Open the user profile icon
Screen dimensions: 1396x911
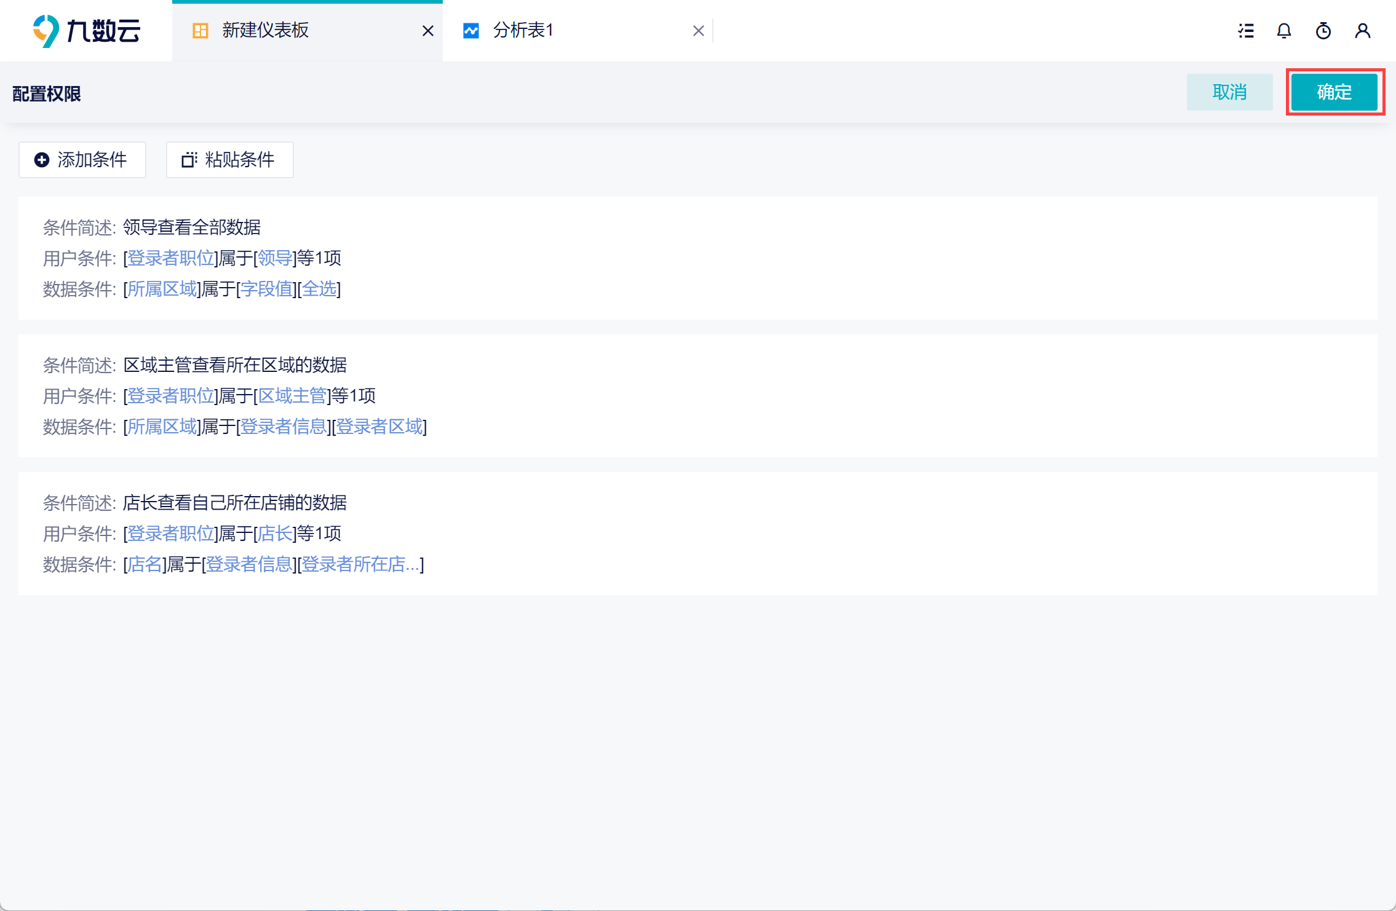tap(1363, 31)
